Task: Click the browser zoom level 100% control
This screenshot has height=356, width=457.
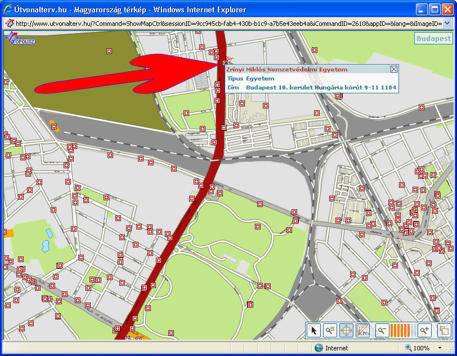Action: coord(420,348)
